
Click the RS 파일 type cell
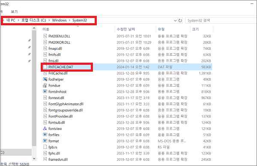tap(164, 147)
